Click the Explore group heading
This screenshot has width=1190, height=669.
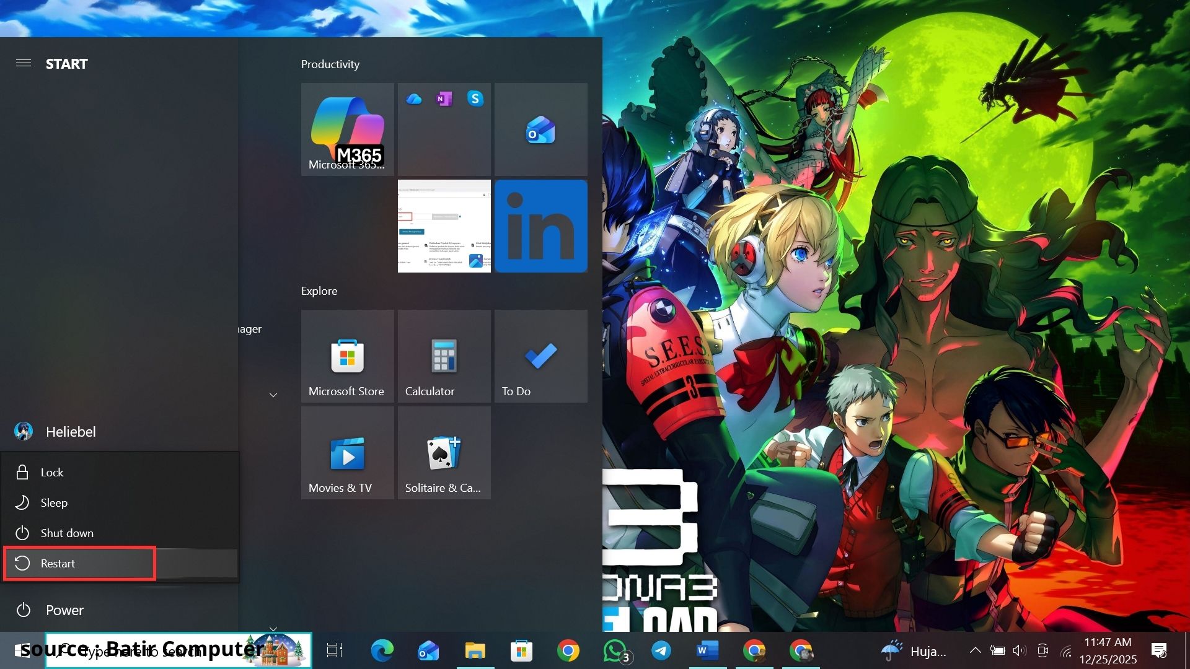click(319, 291)
